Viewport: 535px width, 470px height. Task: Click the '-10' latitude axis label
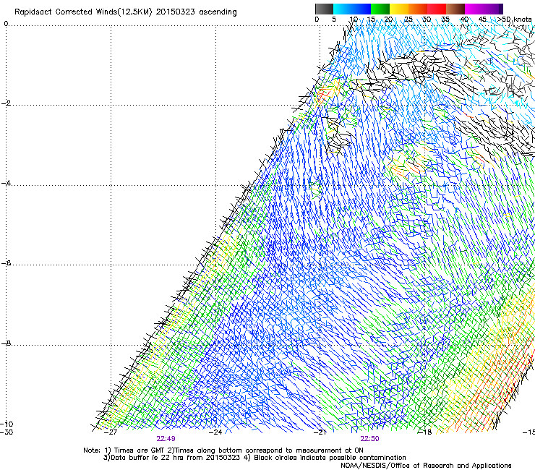pos(7,424)
